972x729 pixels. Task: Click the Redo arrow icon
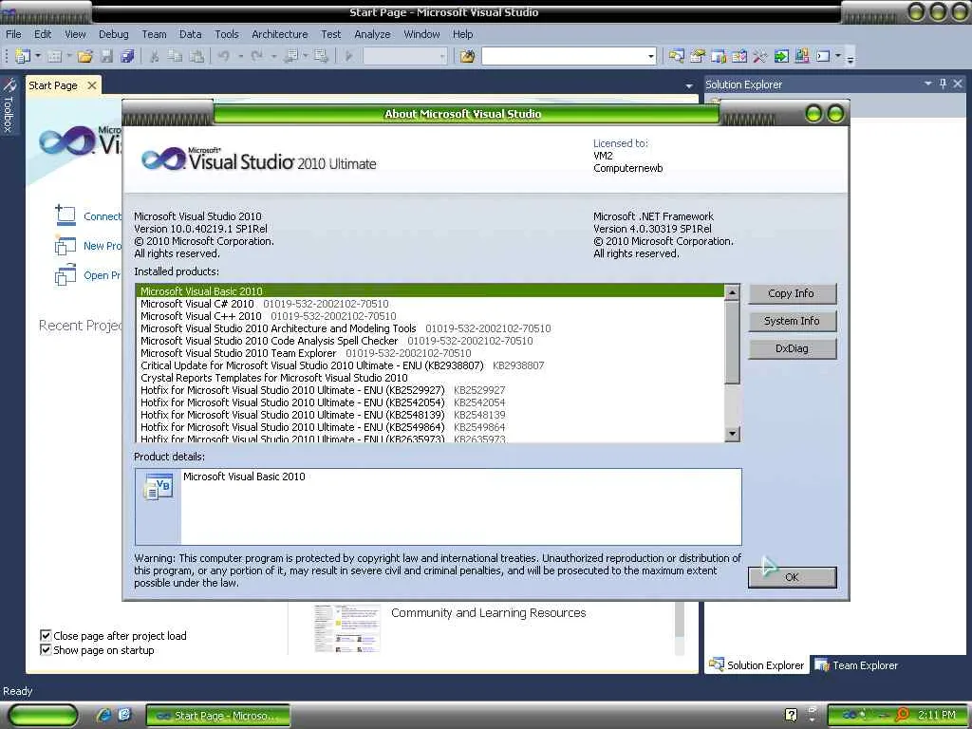click(257, 56)
